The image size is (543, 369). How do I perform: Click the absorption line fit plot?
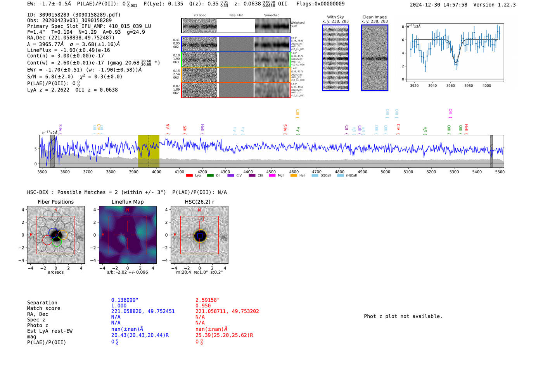(455, 52)
